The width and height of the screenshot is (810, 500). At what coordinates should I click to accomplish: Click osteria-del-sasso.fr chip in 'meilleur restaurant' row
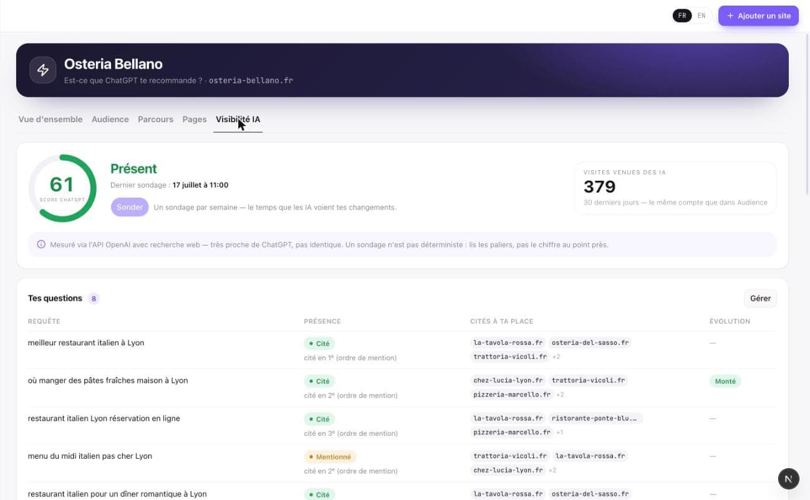pos(591,342)
